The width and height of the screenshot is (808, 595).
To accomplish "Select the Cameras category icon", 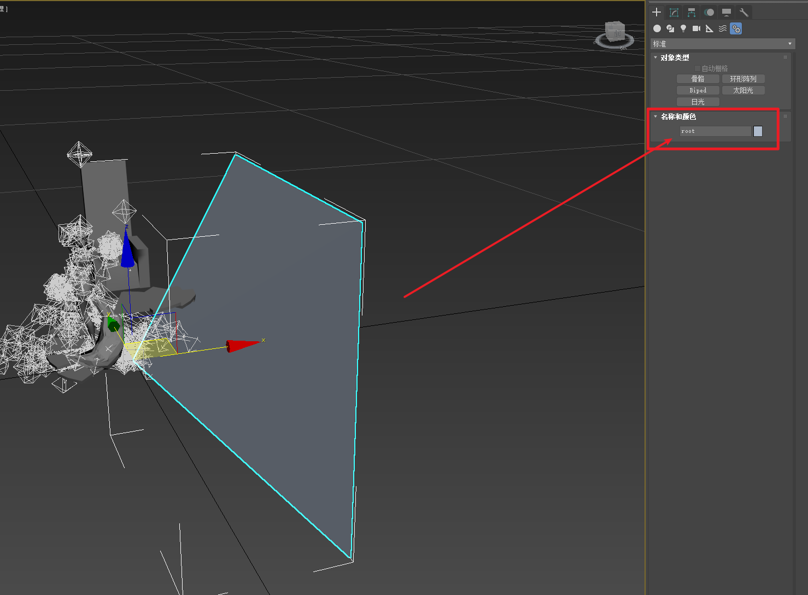I will (696, 28).
